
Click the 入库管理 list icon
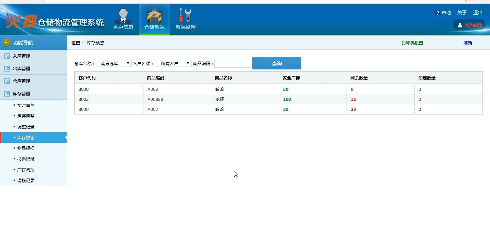[x=7, y=56]
